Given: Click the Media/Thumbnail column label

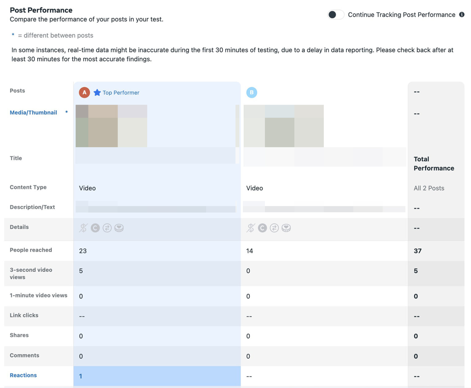Looking at the screenshot, I should pyautogui.click(x=33, y=112).
